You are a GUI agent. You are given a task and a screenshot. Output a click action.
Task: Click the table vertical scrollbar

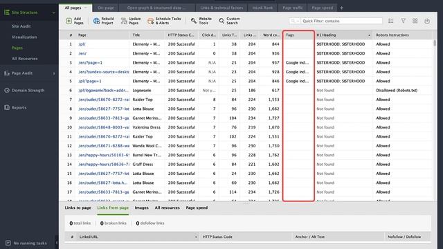click(435, 43)
